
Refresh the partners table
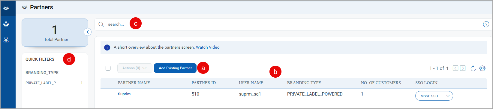coord(473,68)
